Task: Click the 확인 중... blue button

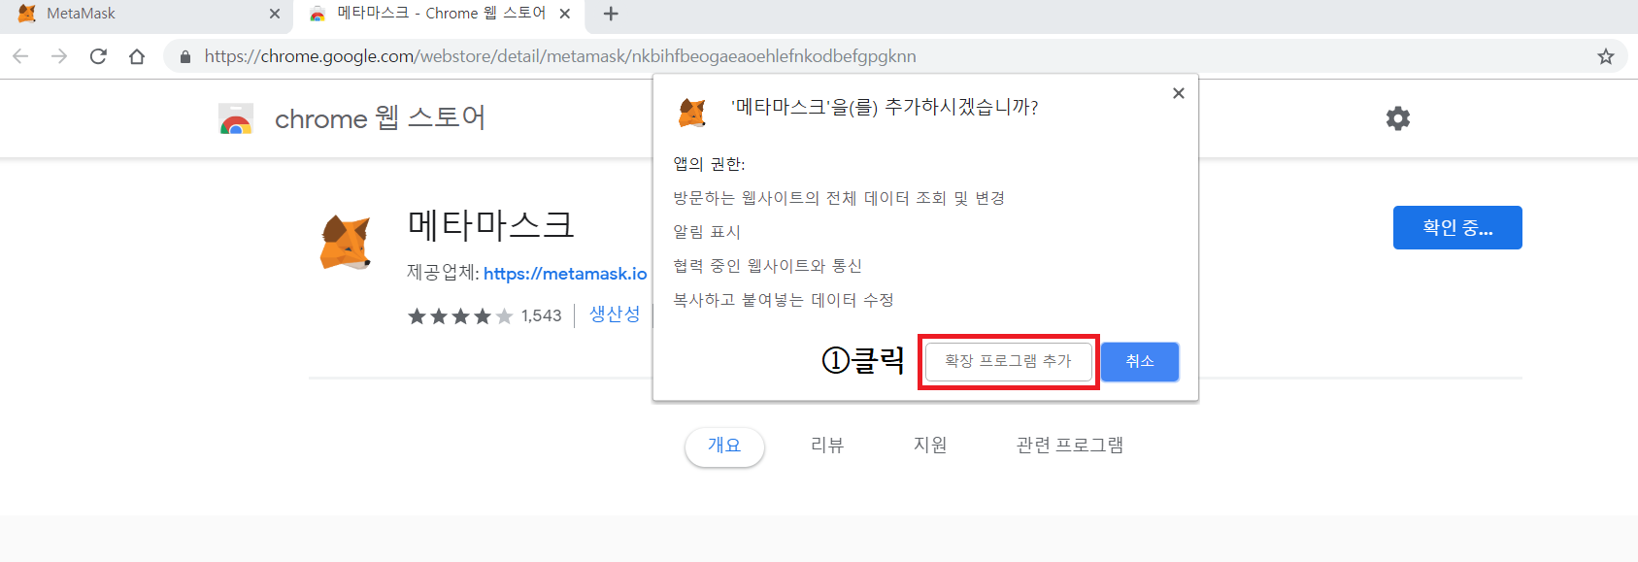Action: click(x=1457, y=227)
